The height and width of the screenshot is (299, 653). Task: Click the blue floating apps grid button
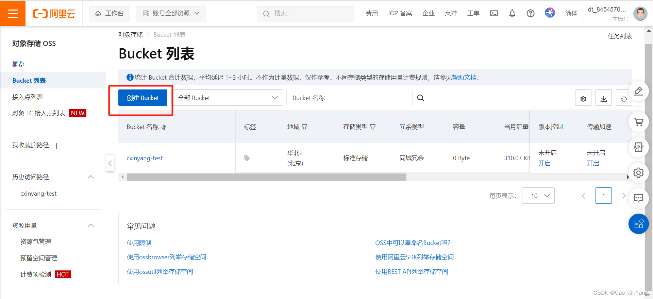638,224
